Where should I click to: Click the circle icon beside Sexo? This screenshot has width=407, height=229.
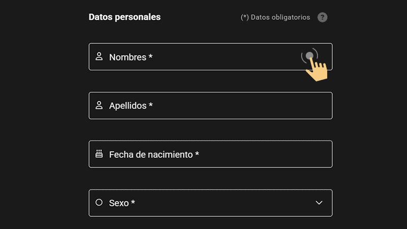click(99, 203)
